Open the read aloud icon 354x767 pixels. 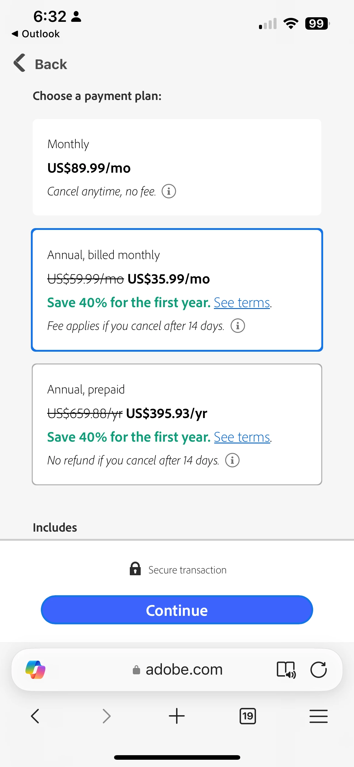tap(286, 669)
